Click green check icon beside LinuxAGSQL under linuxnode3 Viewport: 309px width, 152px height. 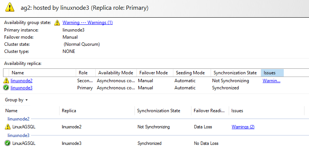click(x=8, y=143)
